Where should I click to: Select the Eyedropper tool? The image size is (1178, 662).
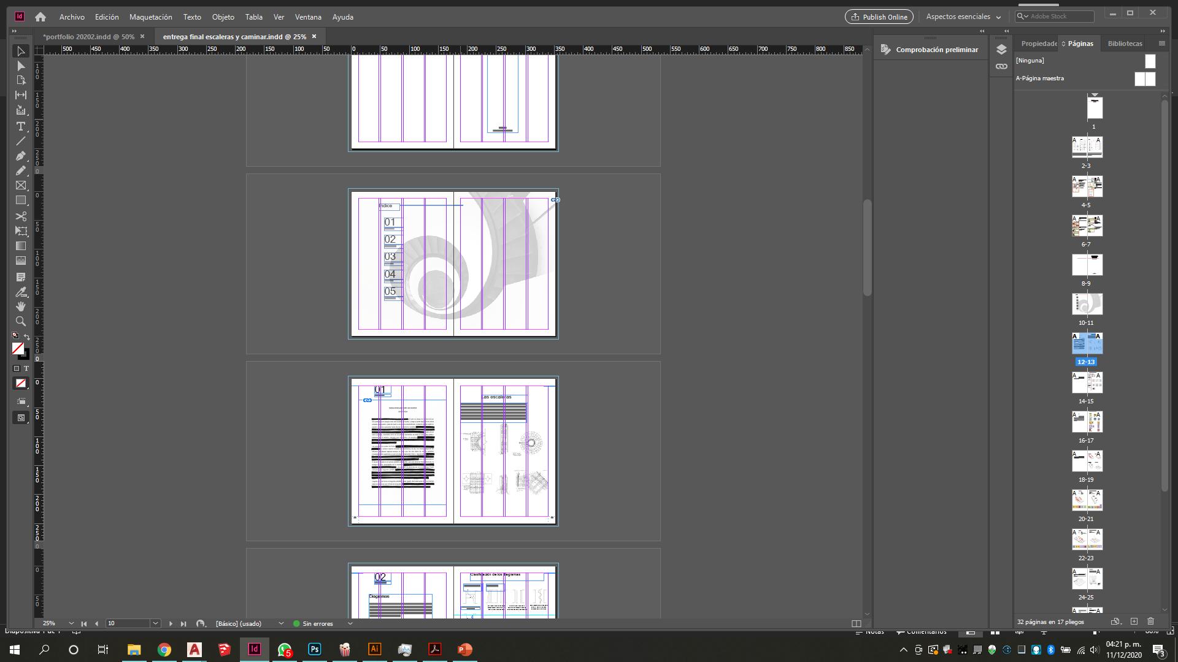(x=21, y=292)
